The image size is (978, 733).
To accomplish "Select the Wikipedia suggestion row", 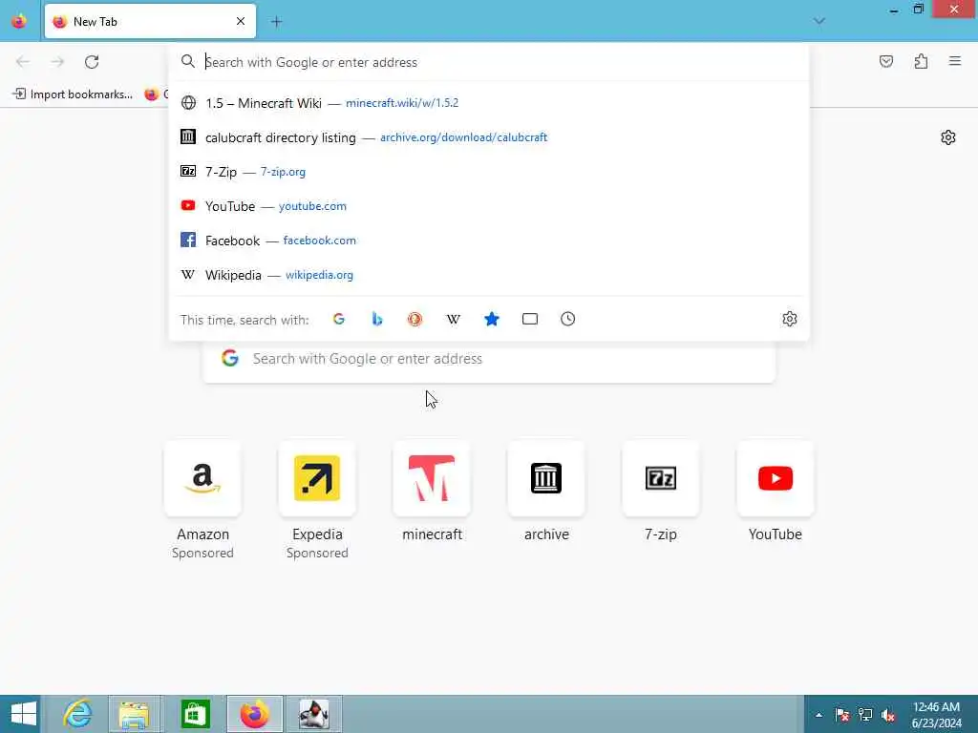I will point(489,274).
